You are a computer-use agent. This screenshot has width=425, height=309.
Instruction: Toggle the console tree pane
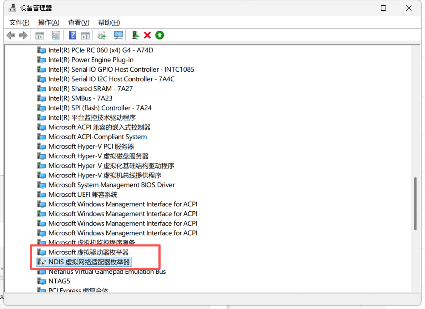(x=40, y=35)
